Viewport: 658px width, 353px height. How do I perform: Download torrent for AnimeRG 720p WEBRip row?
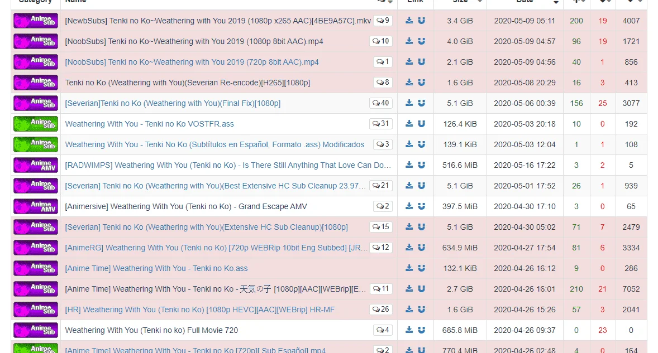409,248
